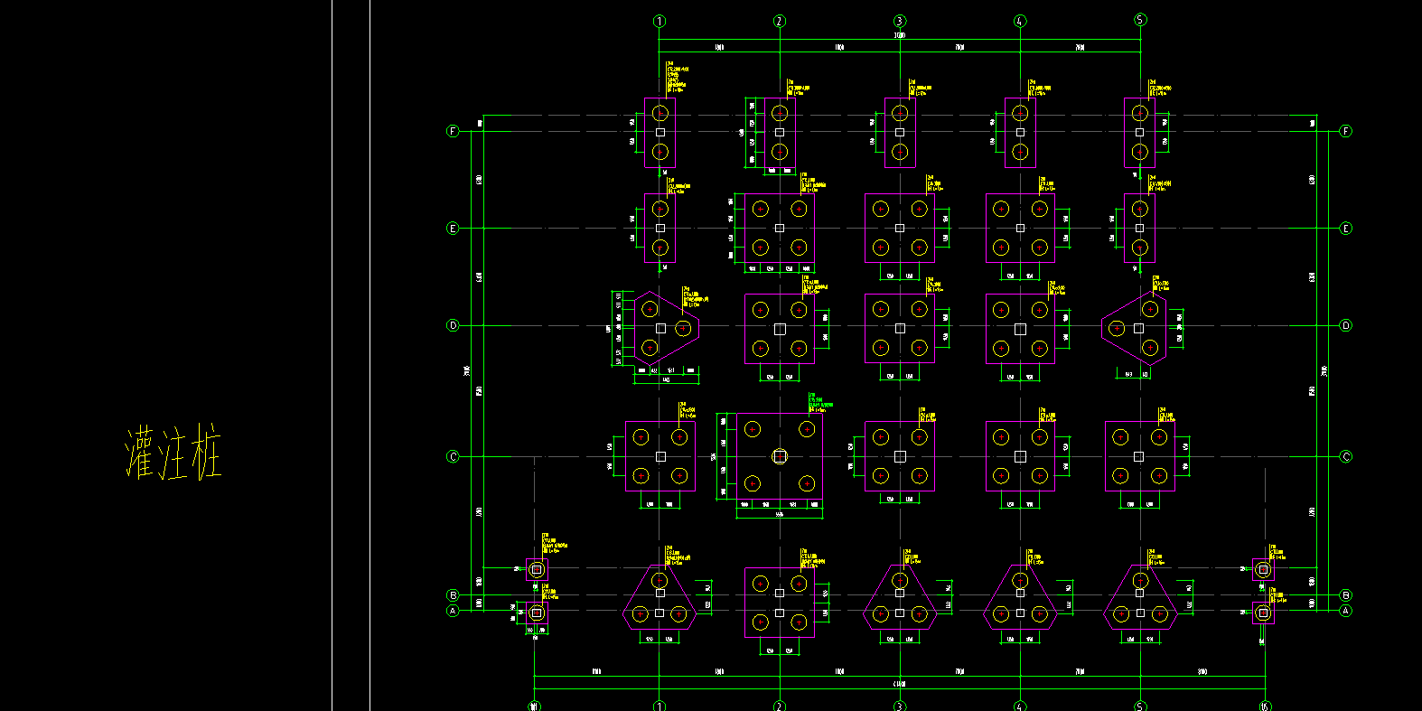This screenshot has height=711, width=1422.
Task: Select axis bubble E on left side
Action: [454, 229]
